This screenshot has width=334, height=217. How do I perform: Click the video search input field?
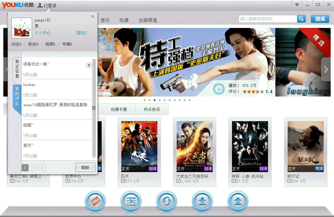click(x=268, y=19)
